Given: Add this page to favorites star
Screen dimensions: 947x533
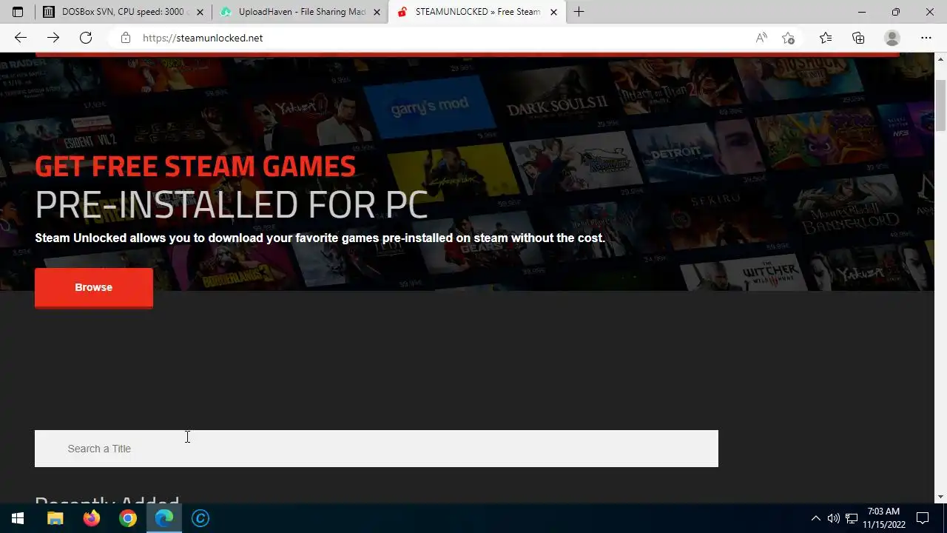Looking at the screenshot, I should click(x=789, y=38).
